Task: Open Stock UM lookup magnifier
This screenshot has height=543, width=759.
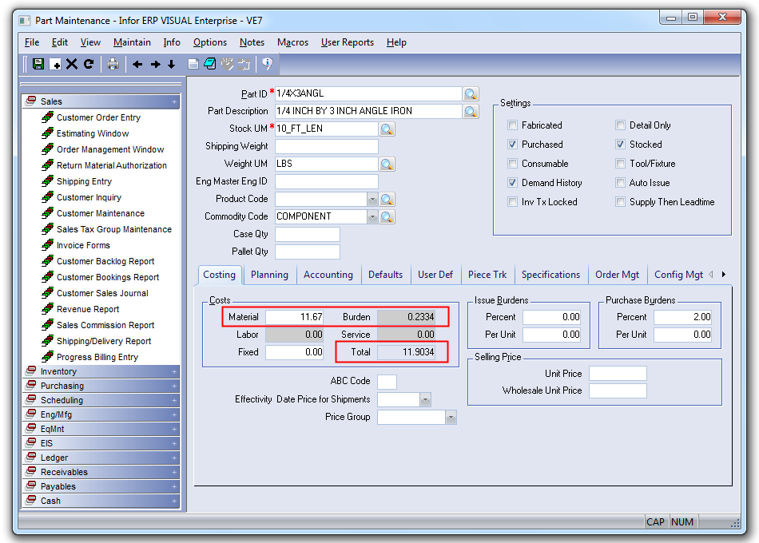Action: tap(387, 129)
